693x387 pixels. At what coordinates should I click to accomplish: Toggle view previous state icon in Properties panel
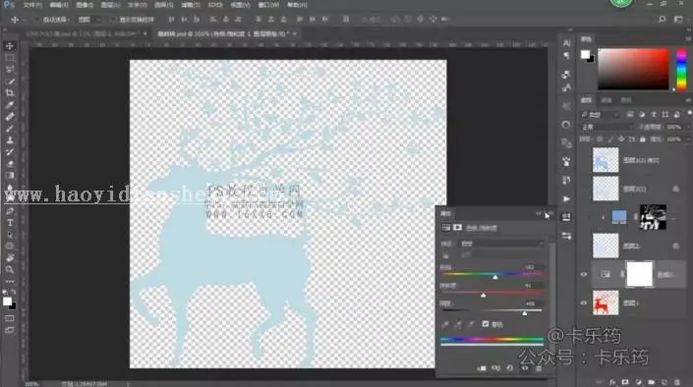coord(495,368)
